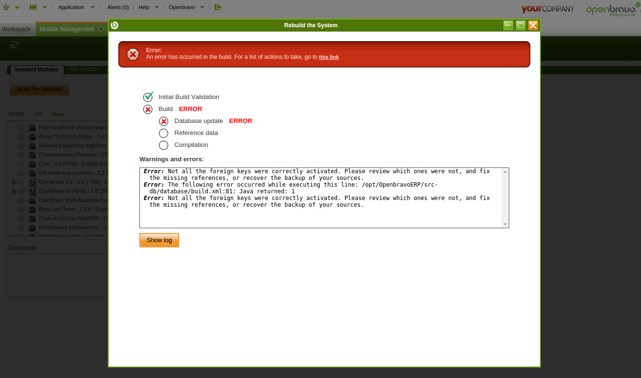Select the Advanced Matching Algorithm checkbox

21,146
